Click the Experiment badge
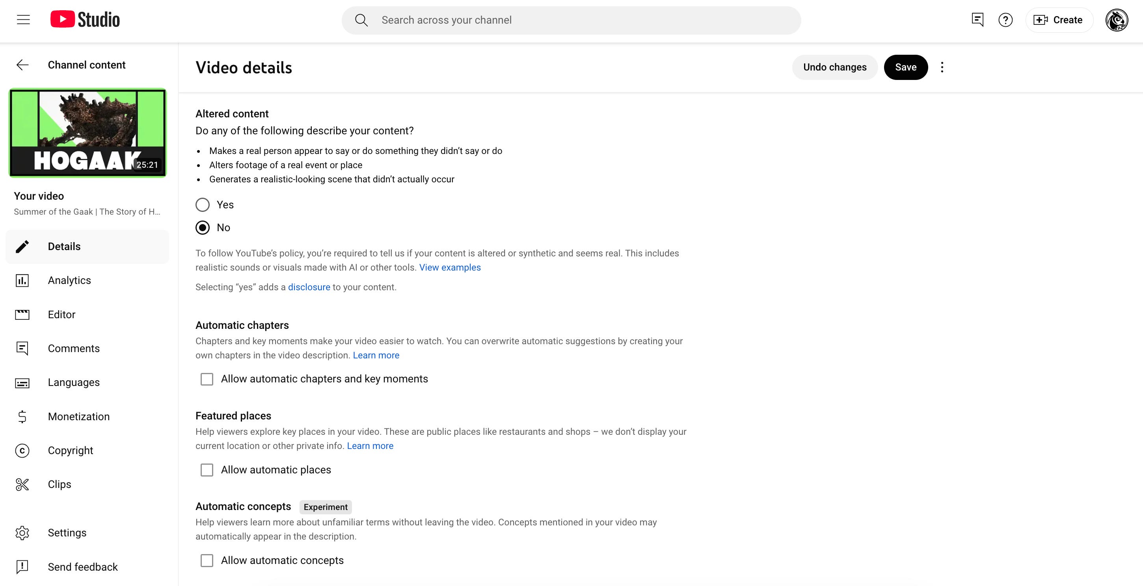This screenshot has width=1143, height=586. (326, 507)
